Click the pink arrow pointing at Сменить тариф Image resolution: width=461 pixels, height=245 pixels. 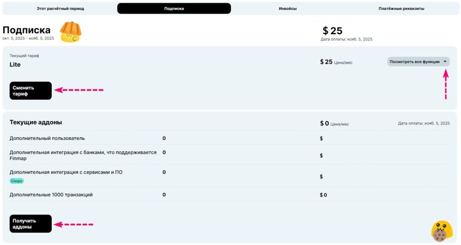click(79, 90)
